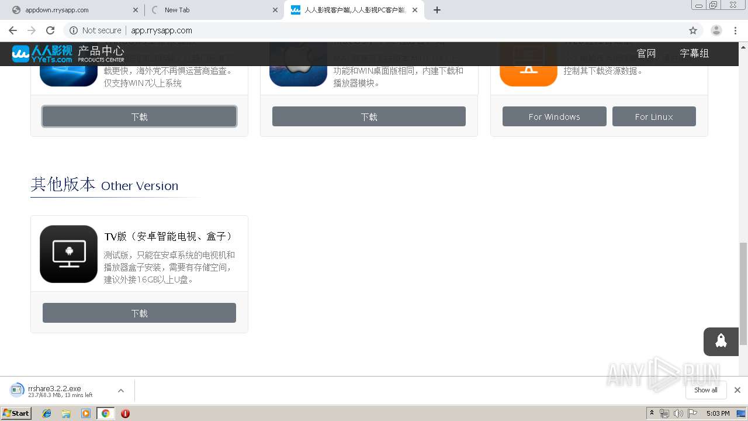Screen dimensions: 748x421
Task: Reload the current page
Action: 50,30
